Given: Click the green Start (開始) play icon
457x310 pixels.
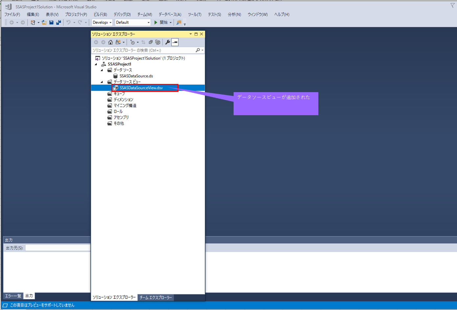Looking at the screenshot, I should click(x=156, y=22).
